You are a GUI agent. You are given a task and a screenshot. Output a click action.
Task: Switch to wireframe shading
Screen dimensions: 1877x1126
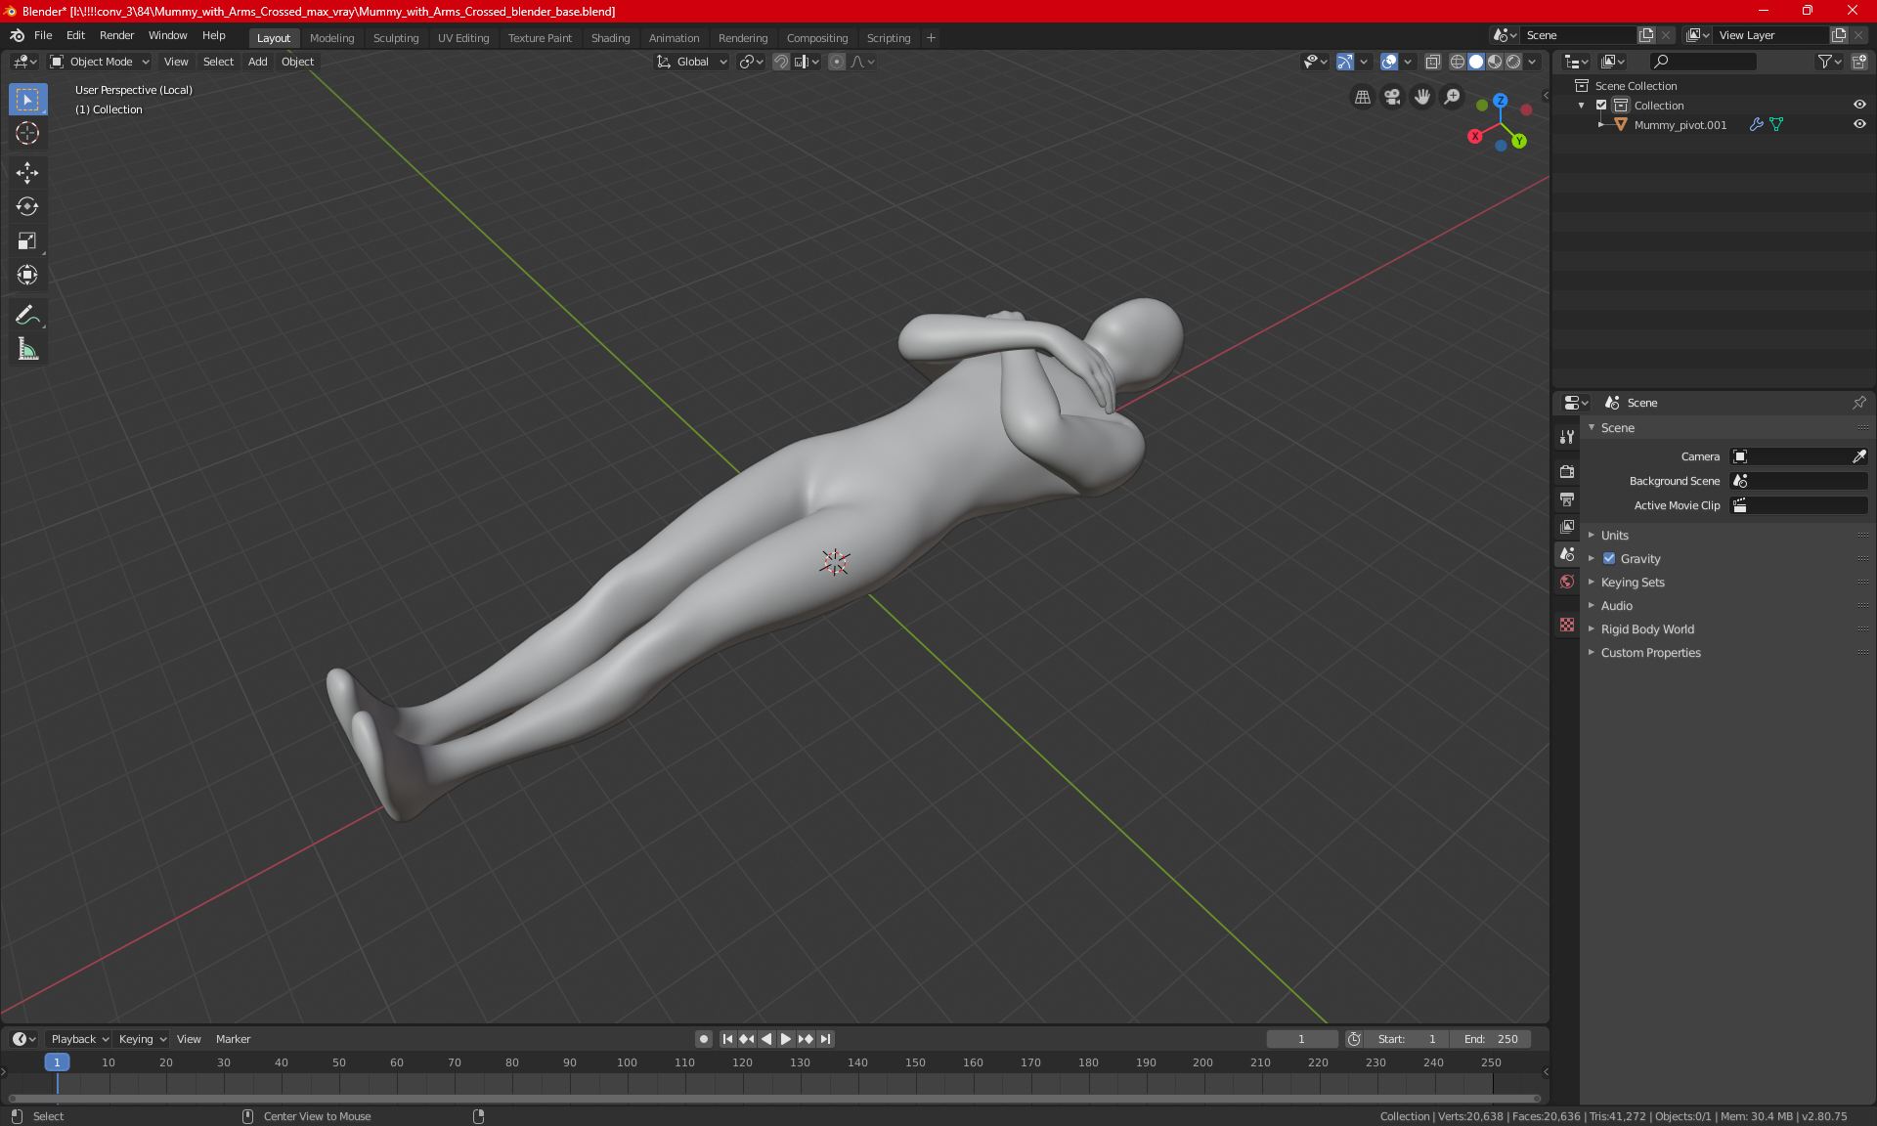pos(1458,62)
